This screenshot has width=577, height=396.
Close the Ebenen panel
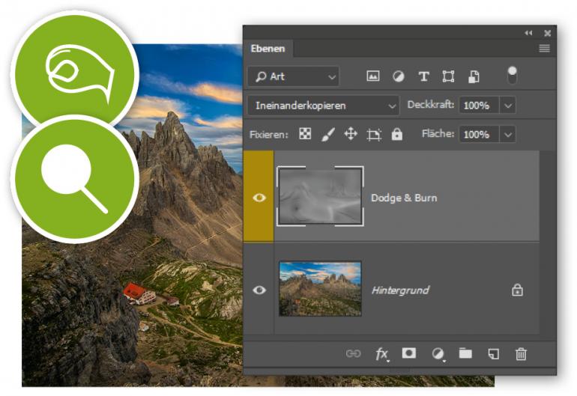click(x=548, y=33)
